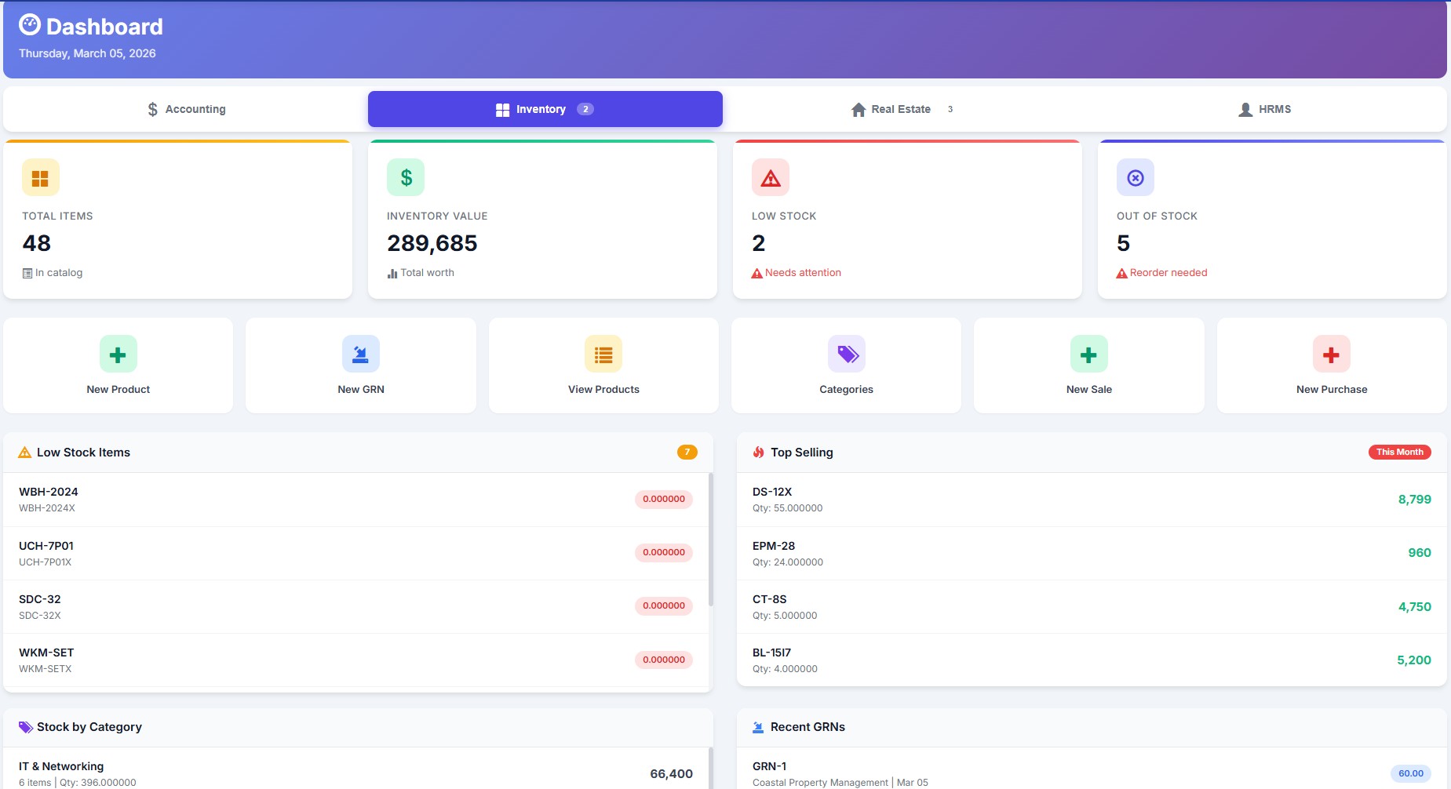Select the New Sale plus icon

coord(1089,354)
